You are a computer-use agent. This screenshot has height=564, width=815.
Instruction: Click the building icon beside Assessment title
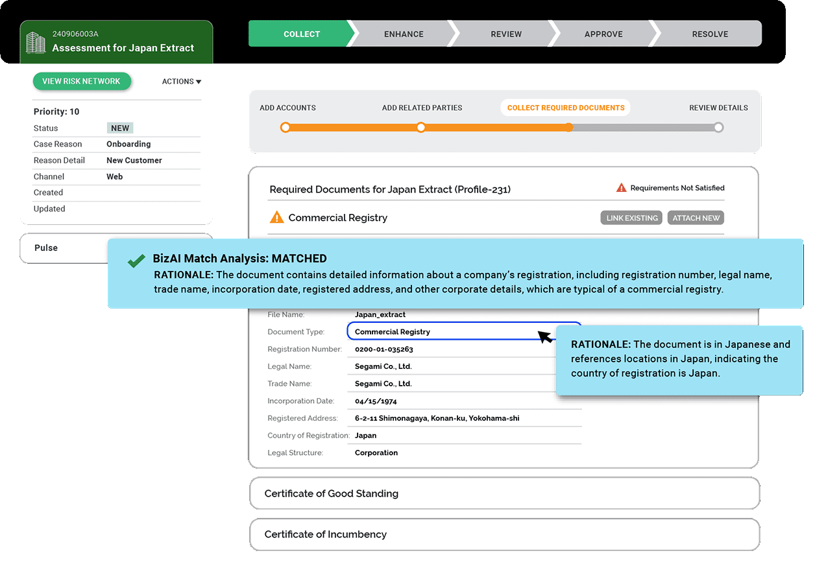pyautogui.click(x=36, y=42)
